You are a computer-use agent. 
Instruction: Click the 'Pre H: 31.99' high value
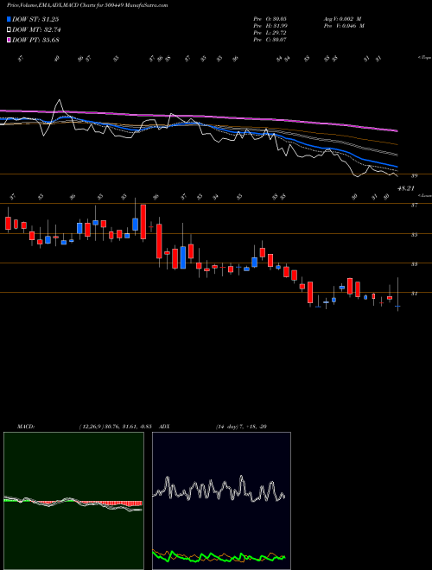270,26
